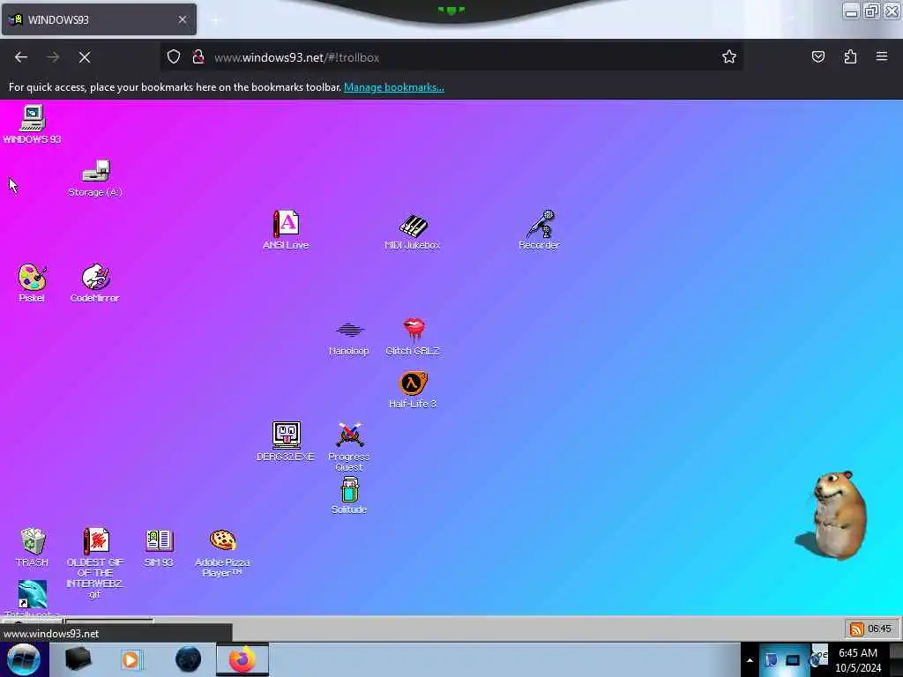Viewport: 903px width, 677px height.
Task: Open OLDEST GIF OF THE INTERWEBZ file
Action: (96, 541)
